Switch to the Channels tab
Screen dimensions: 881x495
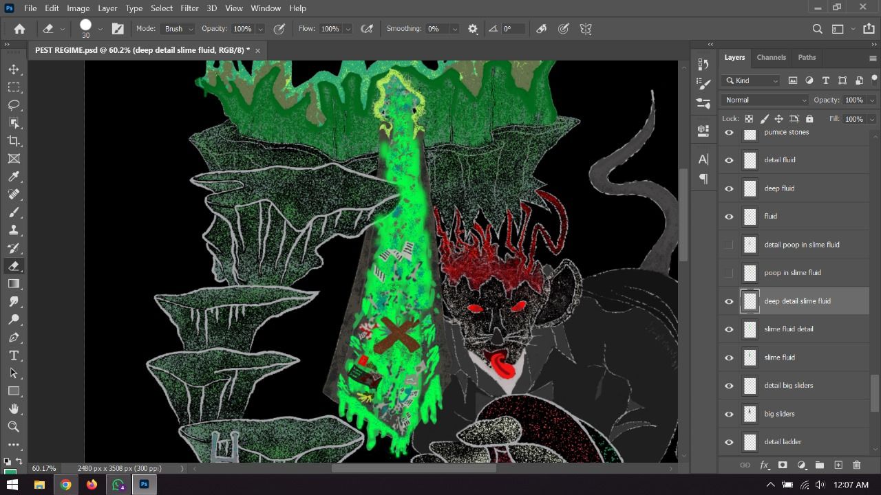pos(771,57)
